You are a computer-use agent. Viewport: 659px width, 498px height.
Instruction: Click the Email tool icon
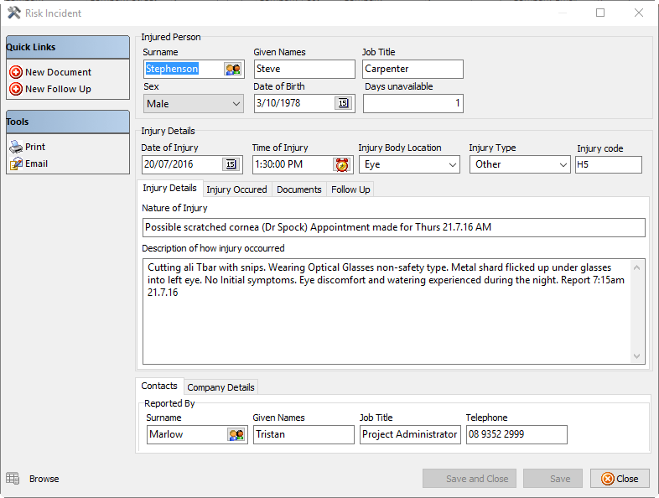point(15,163)
